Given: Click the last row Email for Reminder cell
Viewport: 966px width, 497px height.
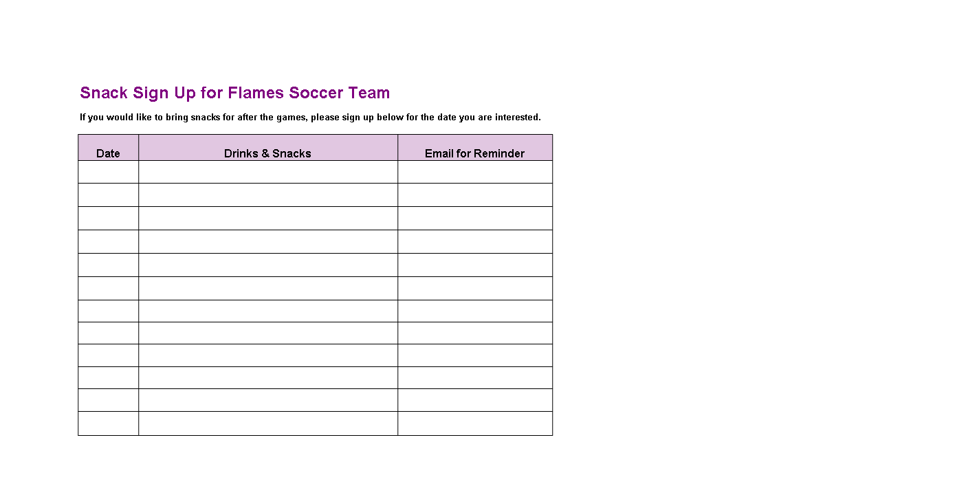Looking at the screenshot, I should tap(475, 423).
